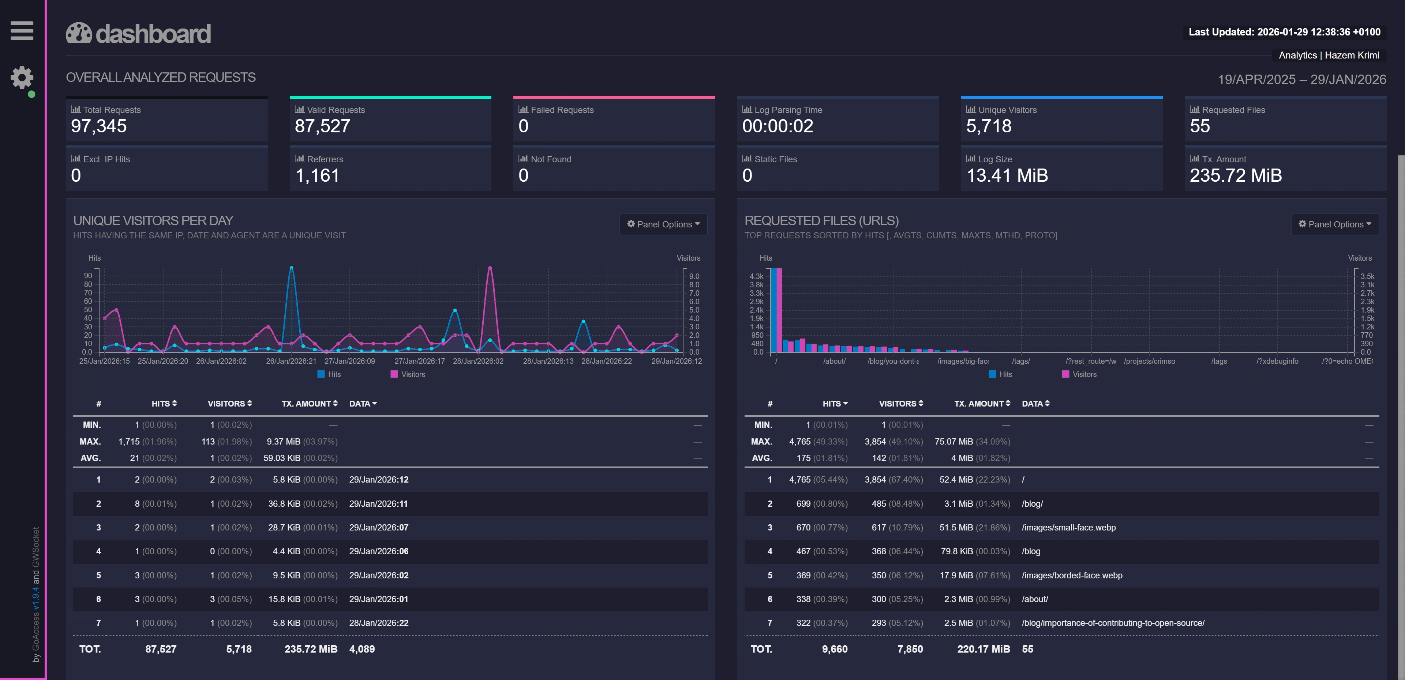Open Panel Options for Unique Visitors Per Day
Image resolution: width=1405 pixels, height=680 pixels.
[663, 224]
